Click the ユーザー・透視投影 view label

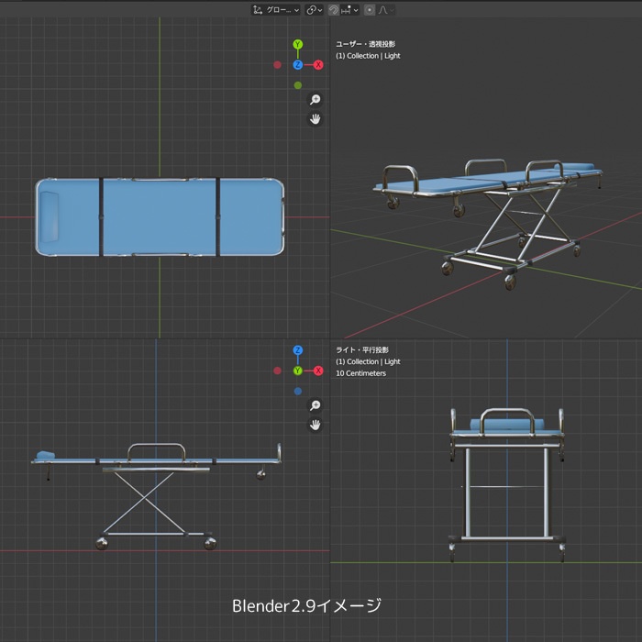(x=365, y=44)
